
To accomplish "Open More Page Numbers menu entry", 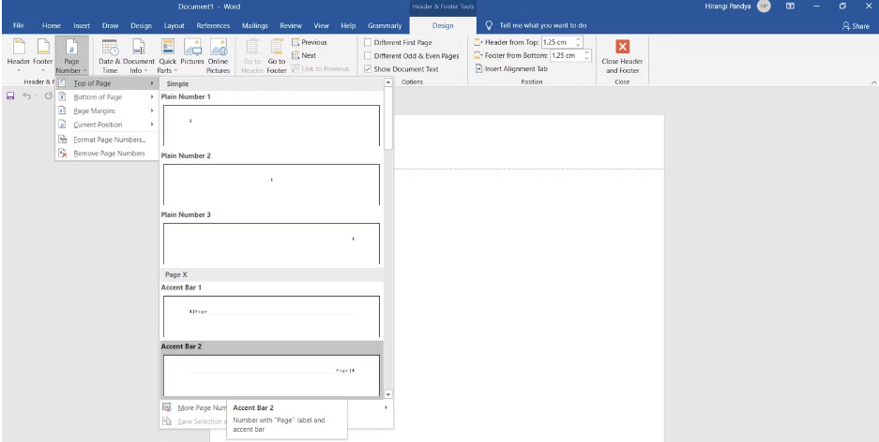I will pyautogui.click(x=277, y=408).
